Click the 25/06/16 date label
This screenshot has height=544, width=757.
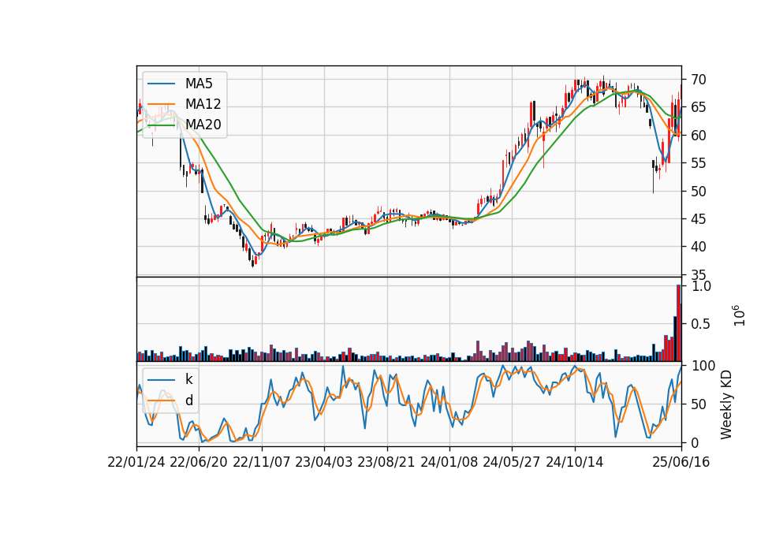[681, 462]
